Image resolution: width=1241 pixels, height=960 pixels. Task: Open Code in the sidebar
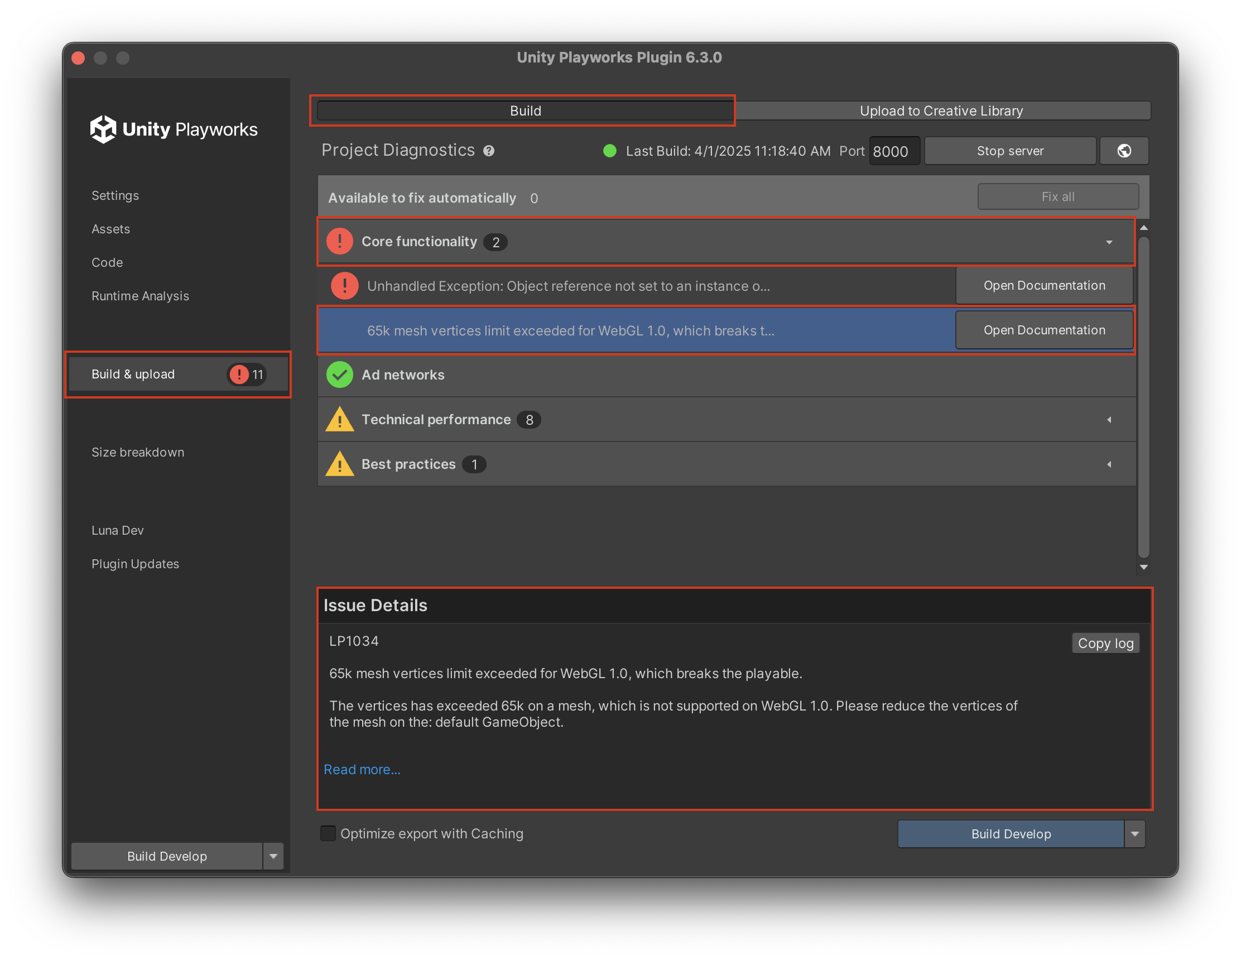point(107,262)
